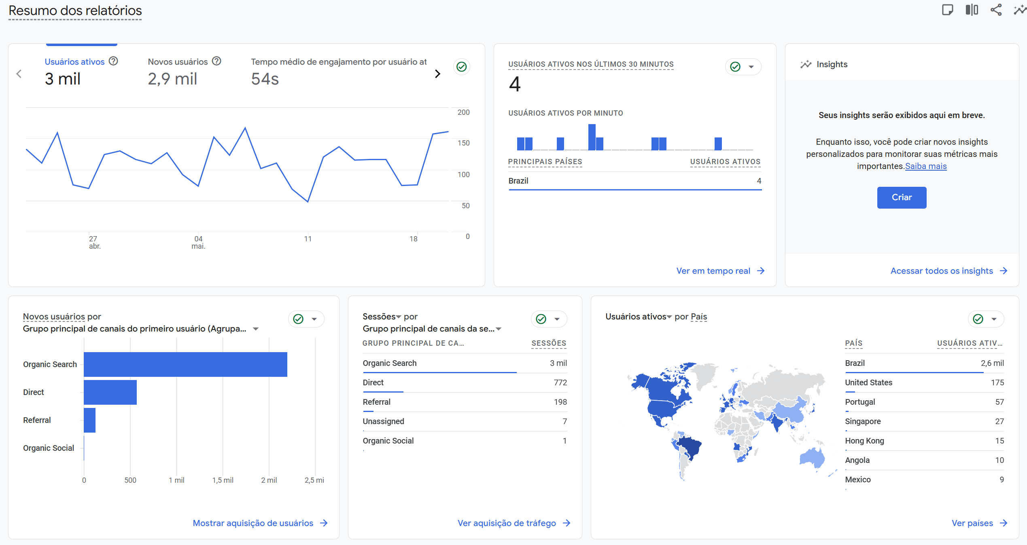Viewport: 1027px width, 545px height.
Task: Click green check on Sessões card
Action: (541, 319)
